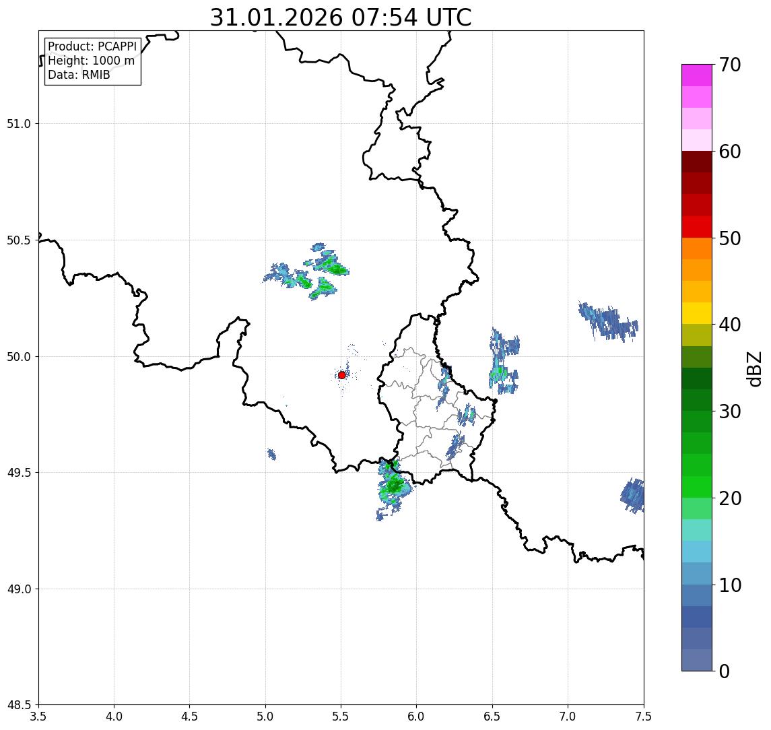
Task: Click the longitude axis label 4.0
Action: point(114,717)
